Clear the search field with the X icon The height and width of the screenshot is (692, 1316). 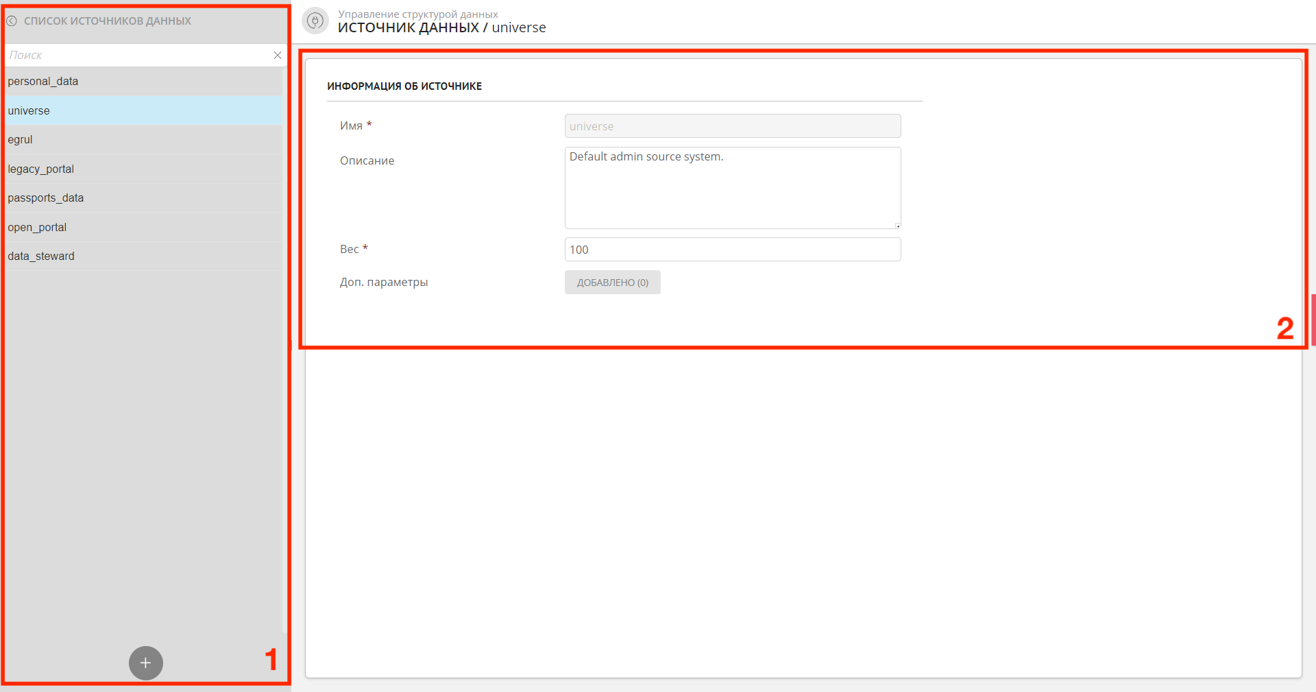click(x=278, y=56)
